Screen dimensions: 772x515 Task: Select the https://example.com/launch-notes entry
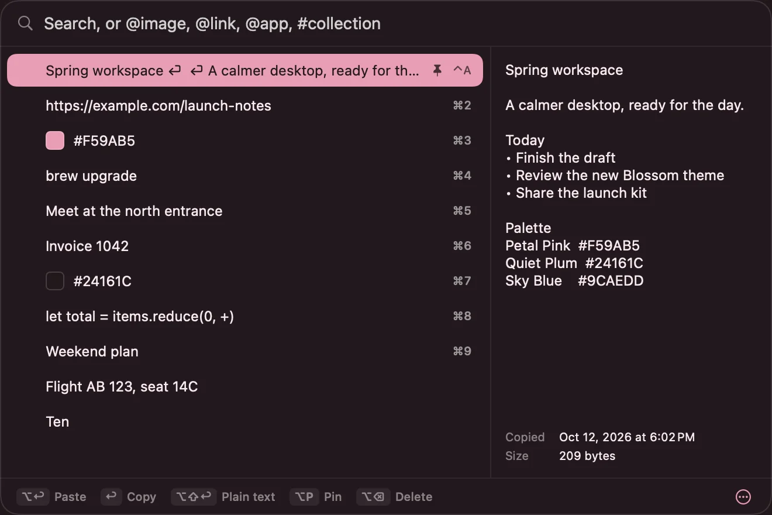(x=245, y=105)
